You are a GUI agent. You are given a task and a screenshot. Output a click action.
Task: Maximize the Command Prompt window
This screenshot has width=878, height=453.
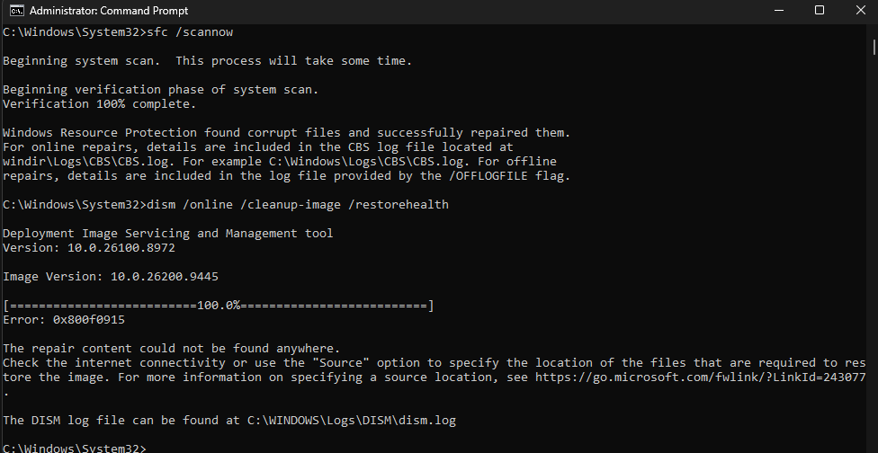(x=820, y=10)
